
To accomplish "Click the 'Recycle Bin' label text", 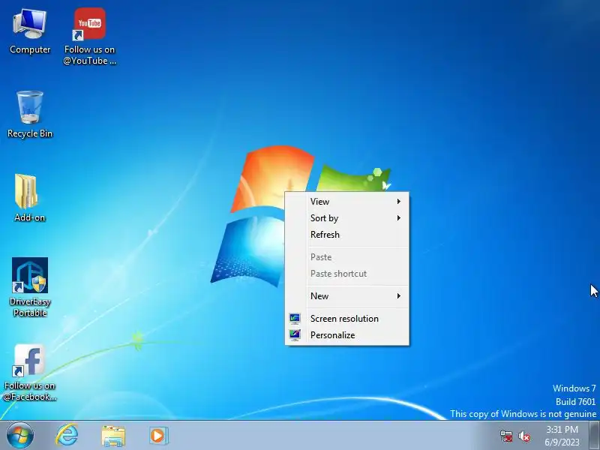I will point(30,133).
